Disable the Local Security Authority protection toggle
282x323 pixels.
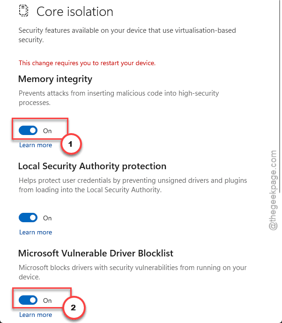[x=28, y=218]
